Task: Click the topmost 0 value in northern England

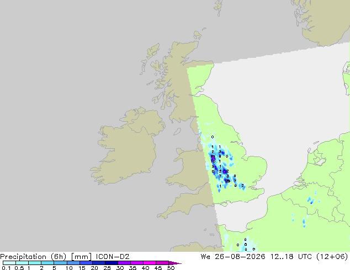Action: [213, 137]
